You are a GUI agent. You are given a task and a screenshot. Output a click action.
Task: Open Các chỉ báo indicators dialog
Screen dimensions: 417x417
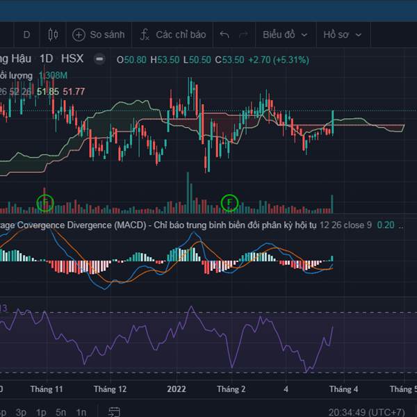[173, 35]
